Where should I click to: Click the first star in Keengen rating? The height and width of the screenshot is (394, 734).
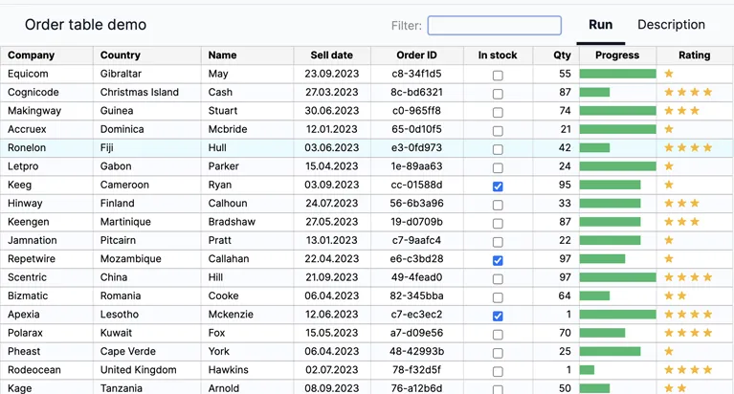click(669, 221)
